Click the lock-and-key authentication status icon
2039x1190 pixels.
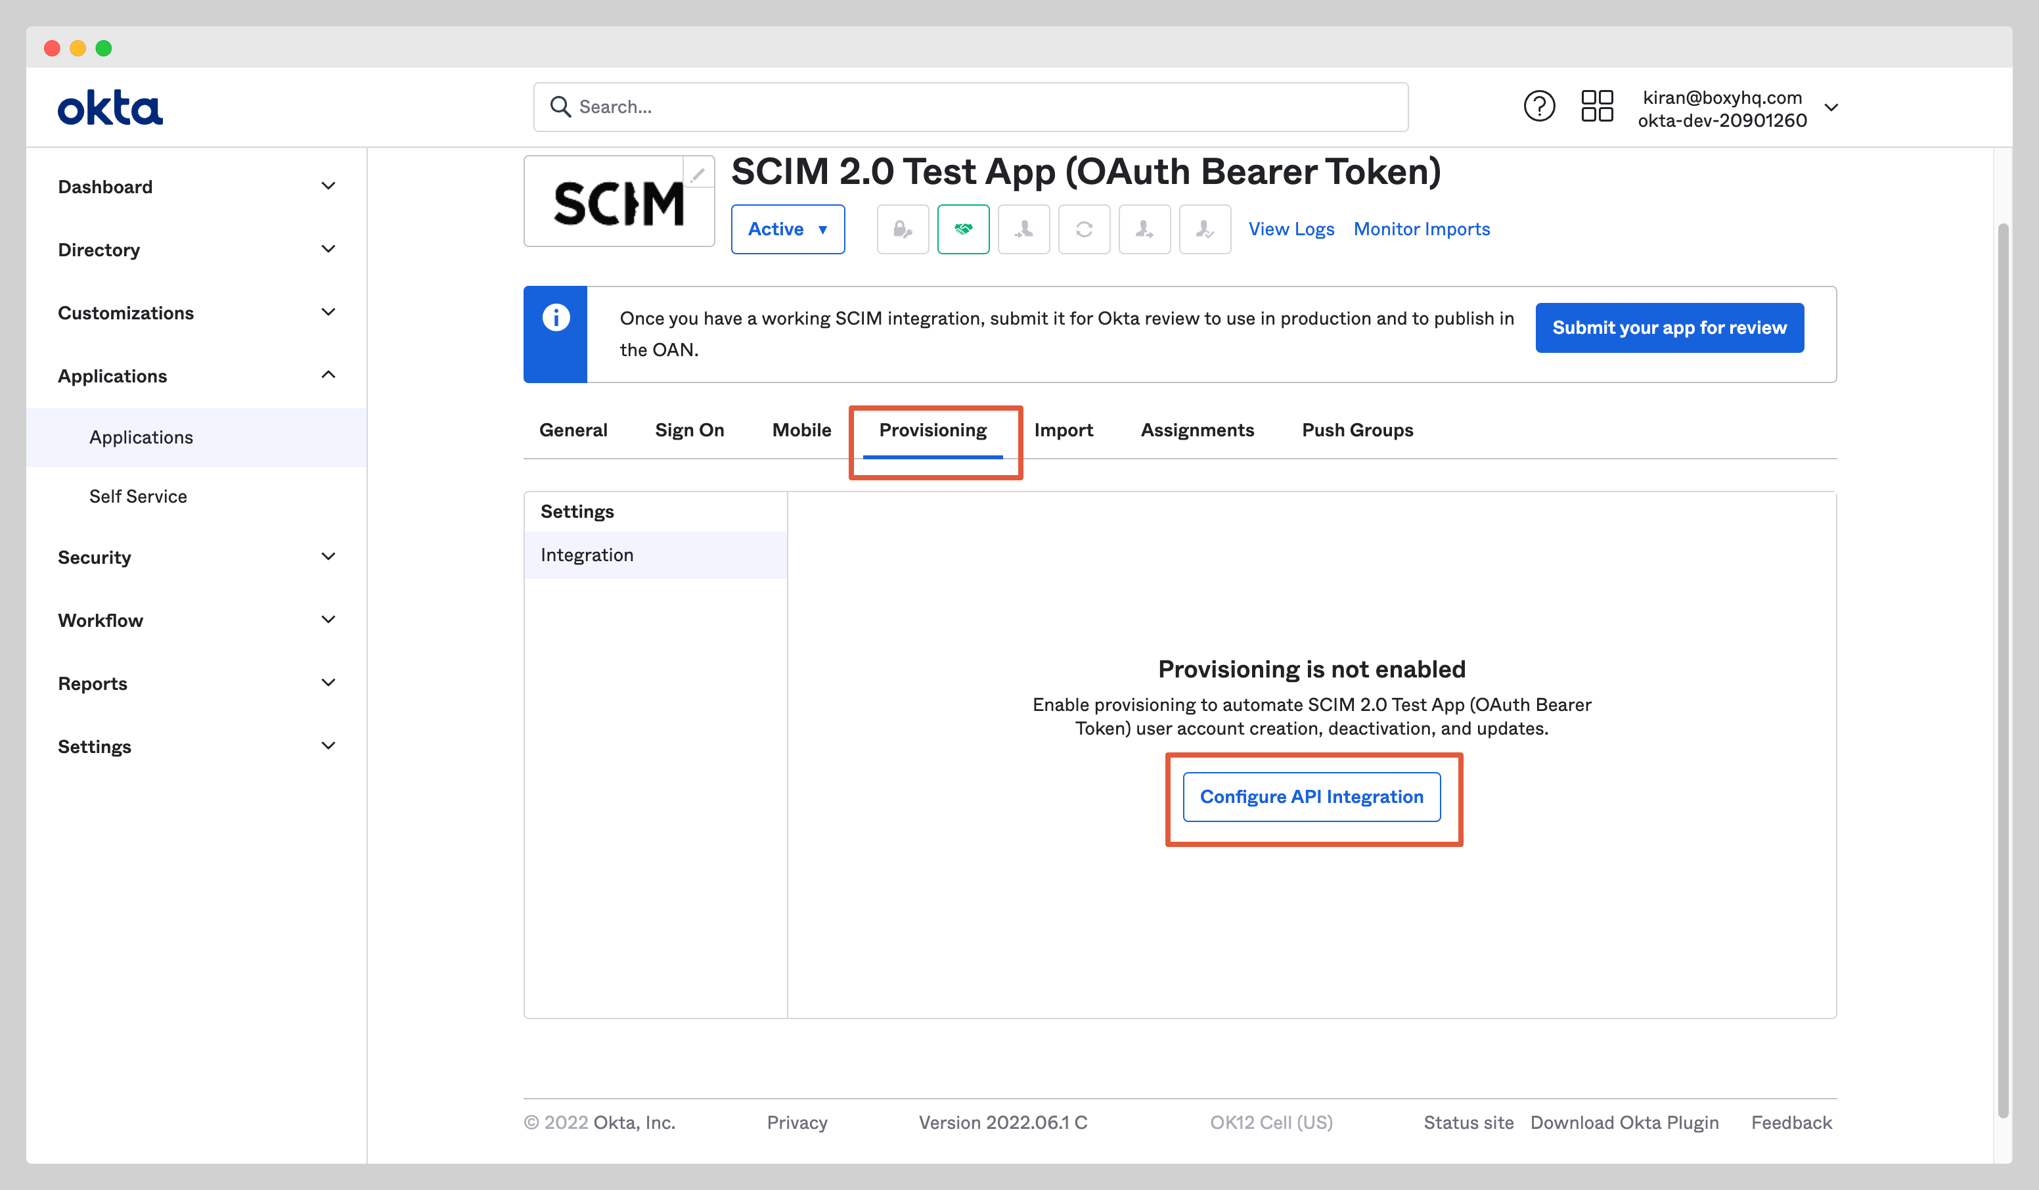[902, 229]
